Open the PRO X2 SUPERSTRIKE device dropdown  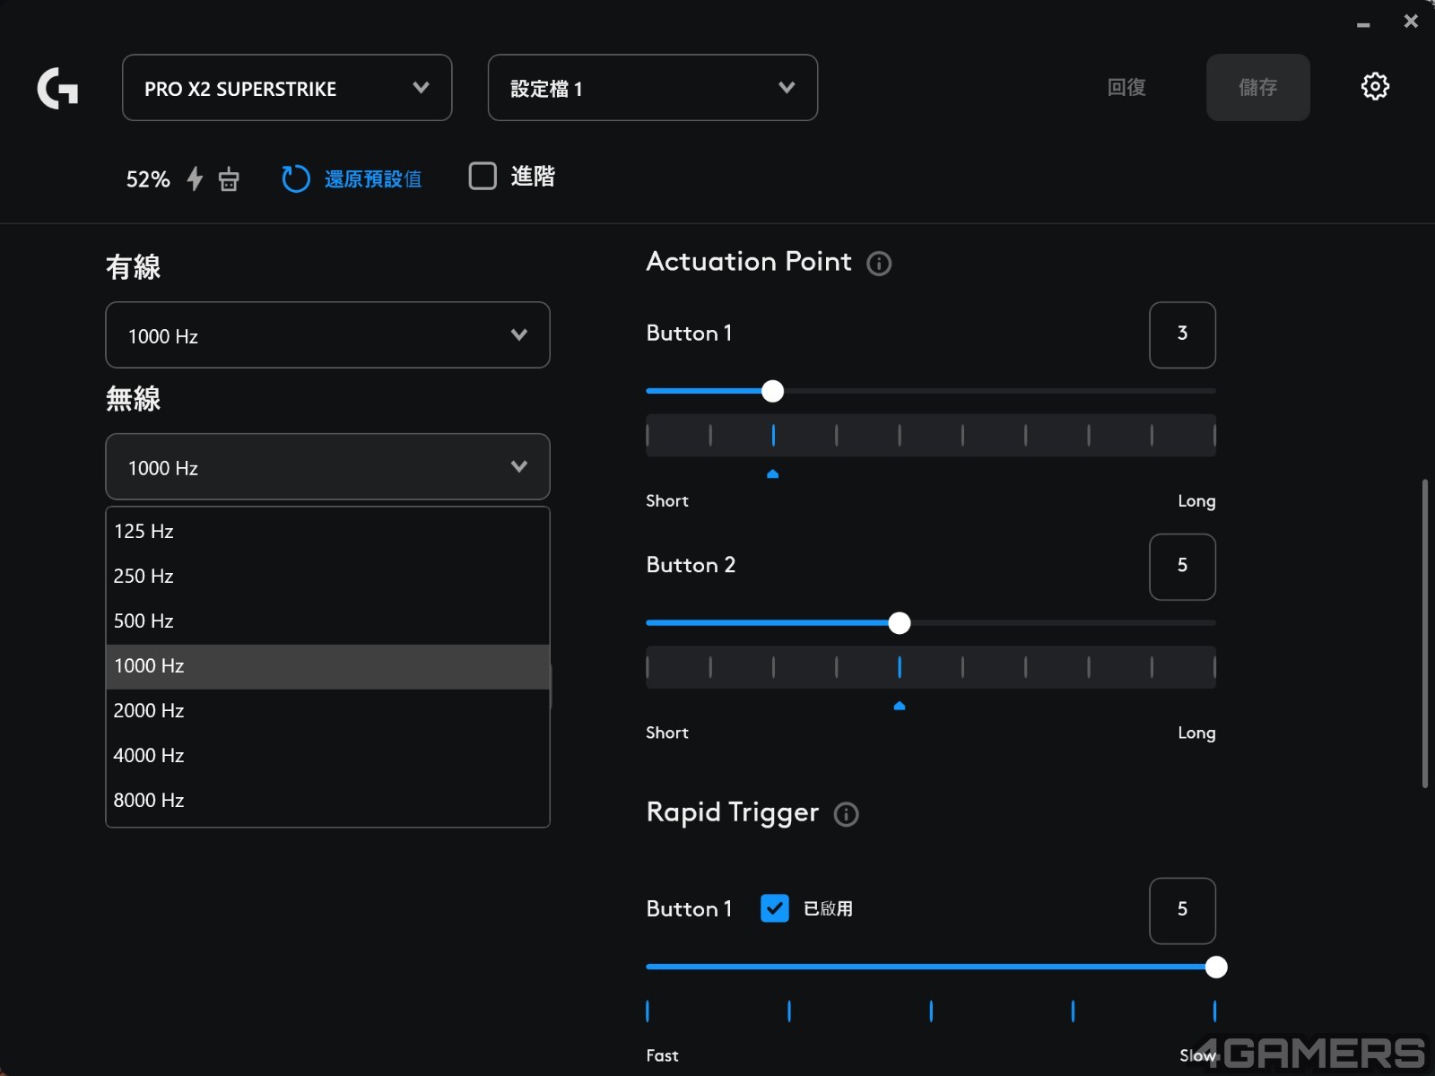tap(287, 88)
